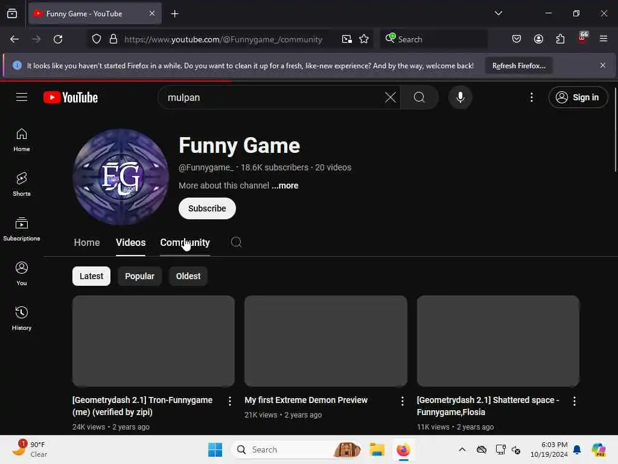Open the Firefox View icon at top-left
Viewport: 618px width, 464px height.
coord(12,14)
